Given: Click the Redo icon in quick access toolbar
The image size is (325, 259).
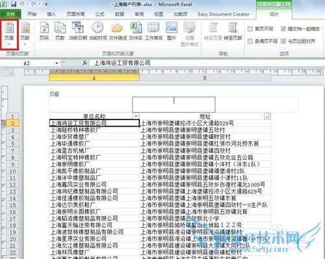Looking at the screenshot, I should [33, 4].
